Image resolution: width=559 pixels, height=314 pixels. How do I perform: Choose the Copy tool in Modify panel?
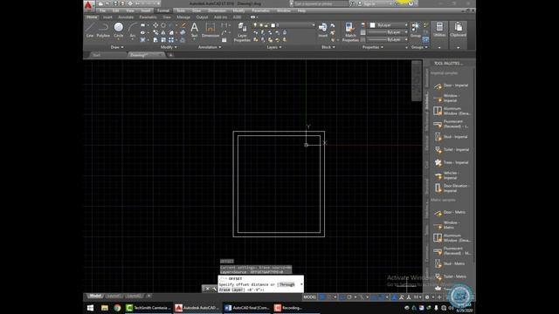coord(155,32)
